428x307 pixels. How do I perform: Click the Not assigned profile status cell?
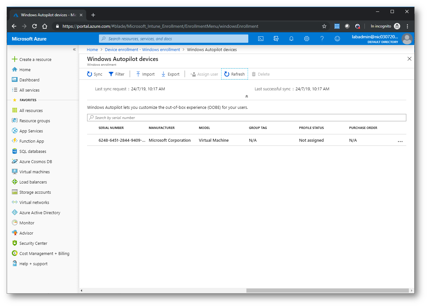click(311, 140)
